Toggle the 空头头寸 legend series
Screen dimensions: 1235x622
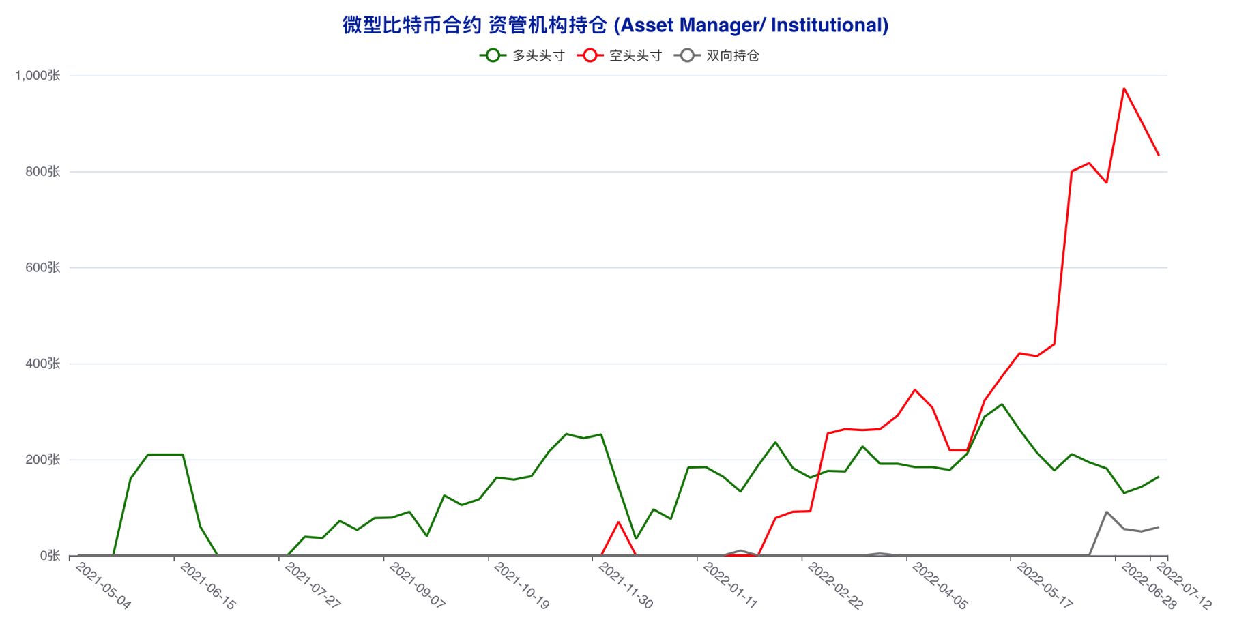click(x=620, y=56)
